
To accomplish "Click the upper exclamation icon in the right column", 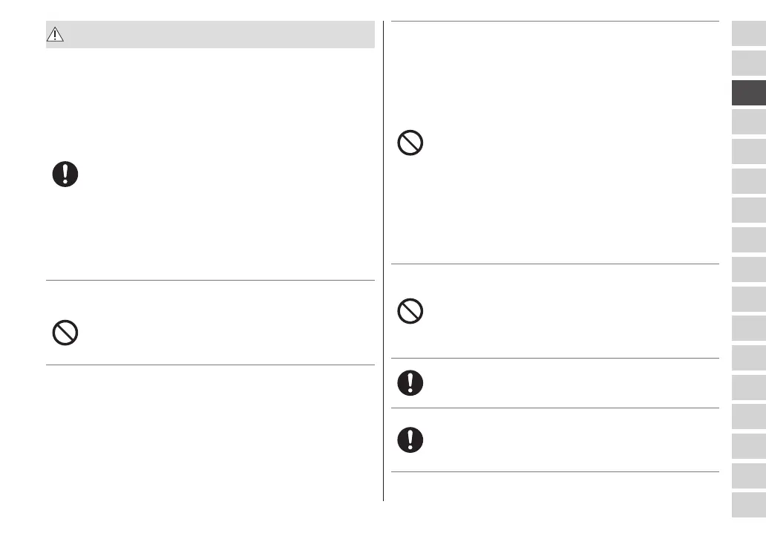I will pyautogui.click(x=410, y=382).
